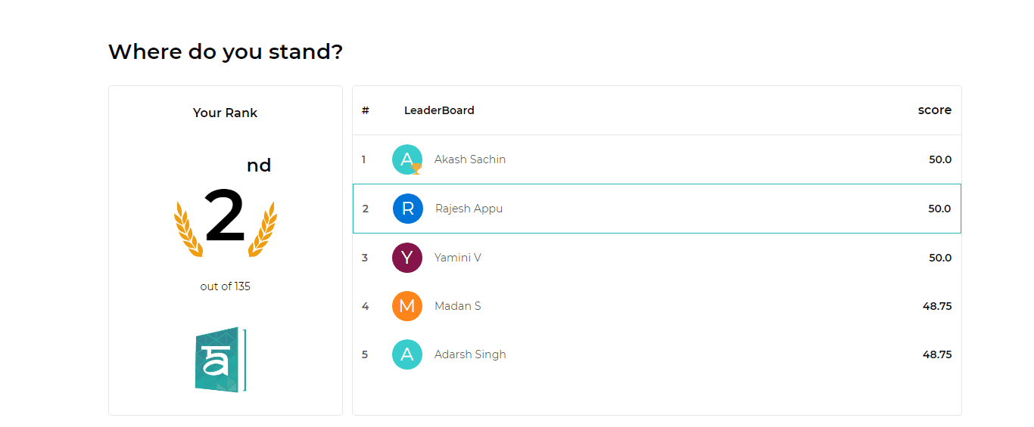1034x427 pixels.
Task: Click the # rank column header
Action: (366, 110)
